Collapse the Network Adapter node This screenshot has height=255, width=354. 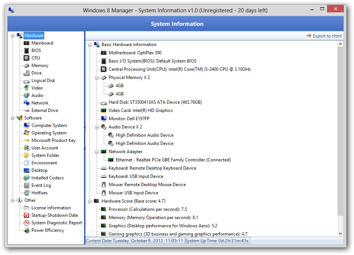(x=97, y=152)
